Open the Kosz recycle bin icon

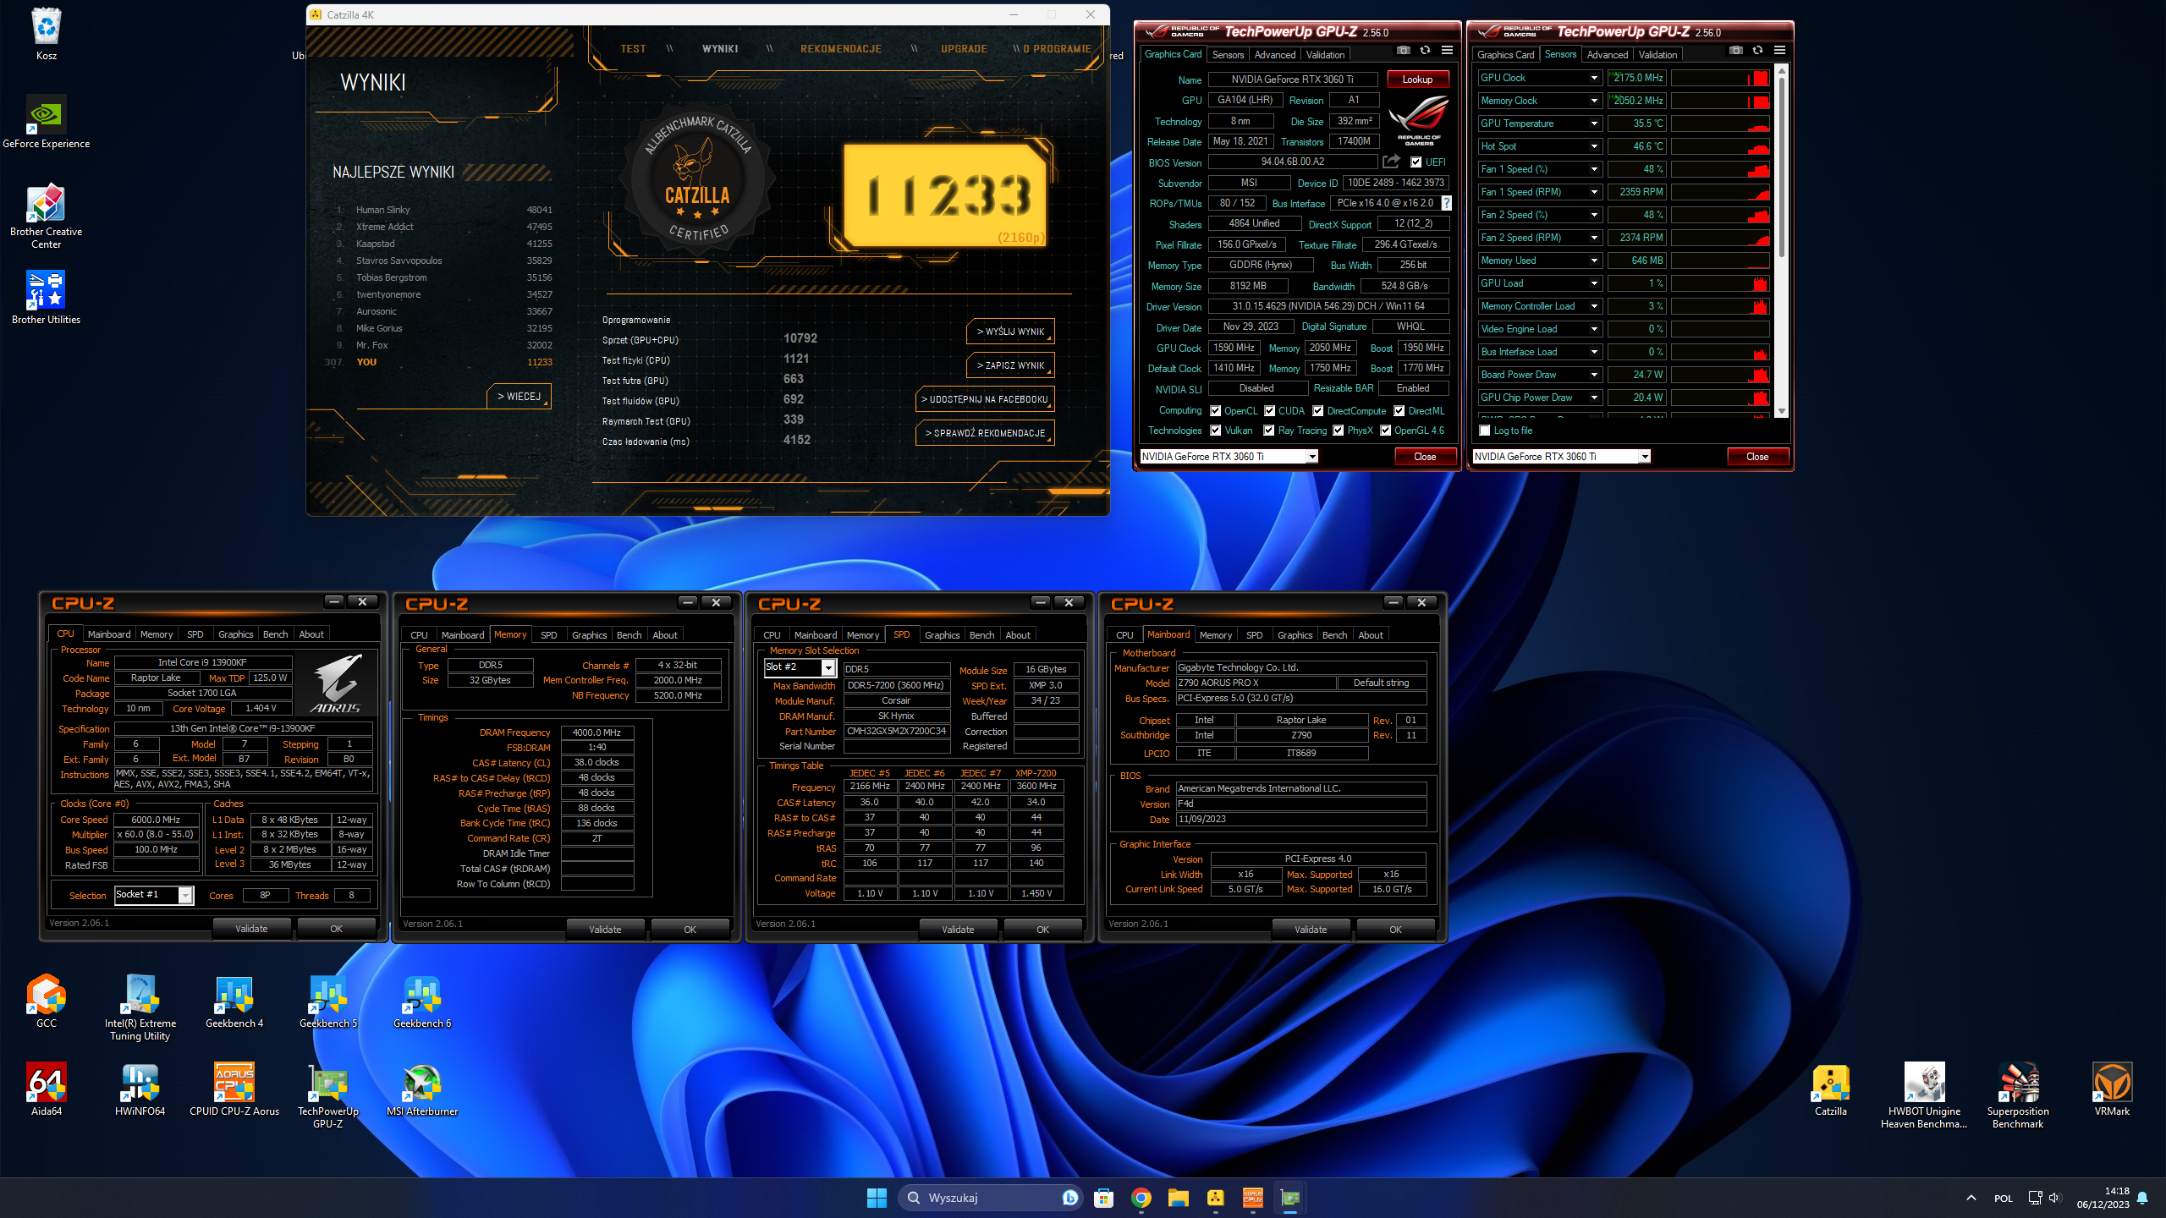pos(46,34)
